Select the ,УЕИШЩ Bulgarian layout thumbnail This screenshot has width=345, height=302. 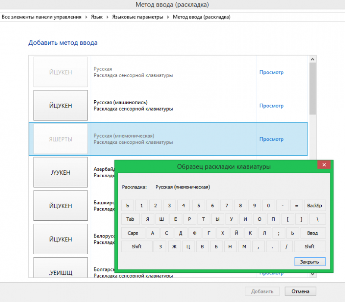pyautogui.click(x=60, y=268)
